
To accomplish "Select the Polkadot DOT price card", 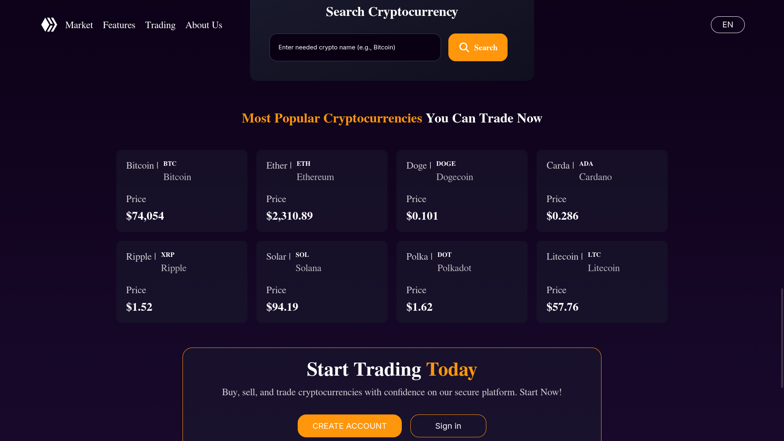I will point(462,281).
